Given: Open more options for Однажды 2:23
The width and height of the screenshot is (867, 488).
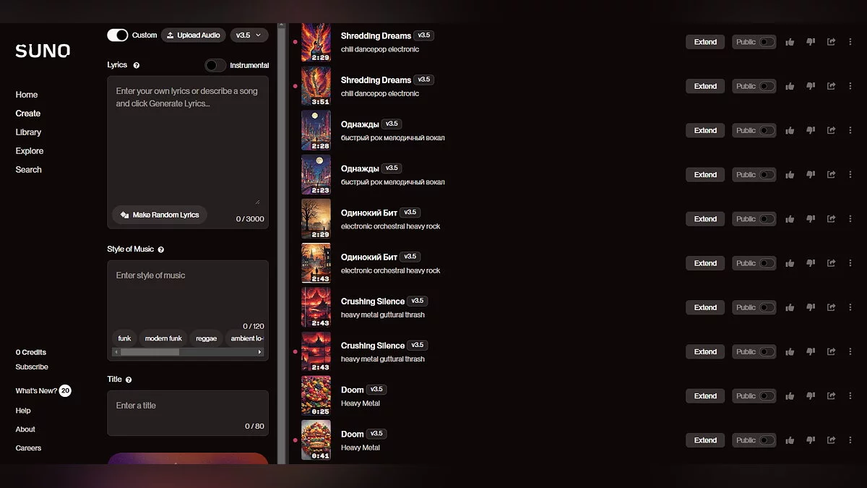Looking at the screenshot, I should [850, 174].
